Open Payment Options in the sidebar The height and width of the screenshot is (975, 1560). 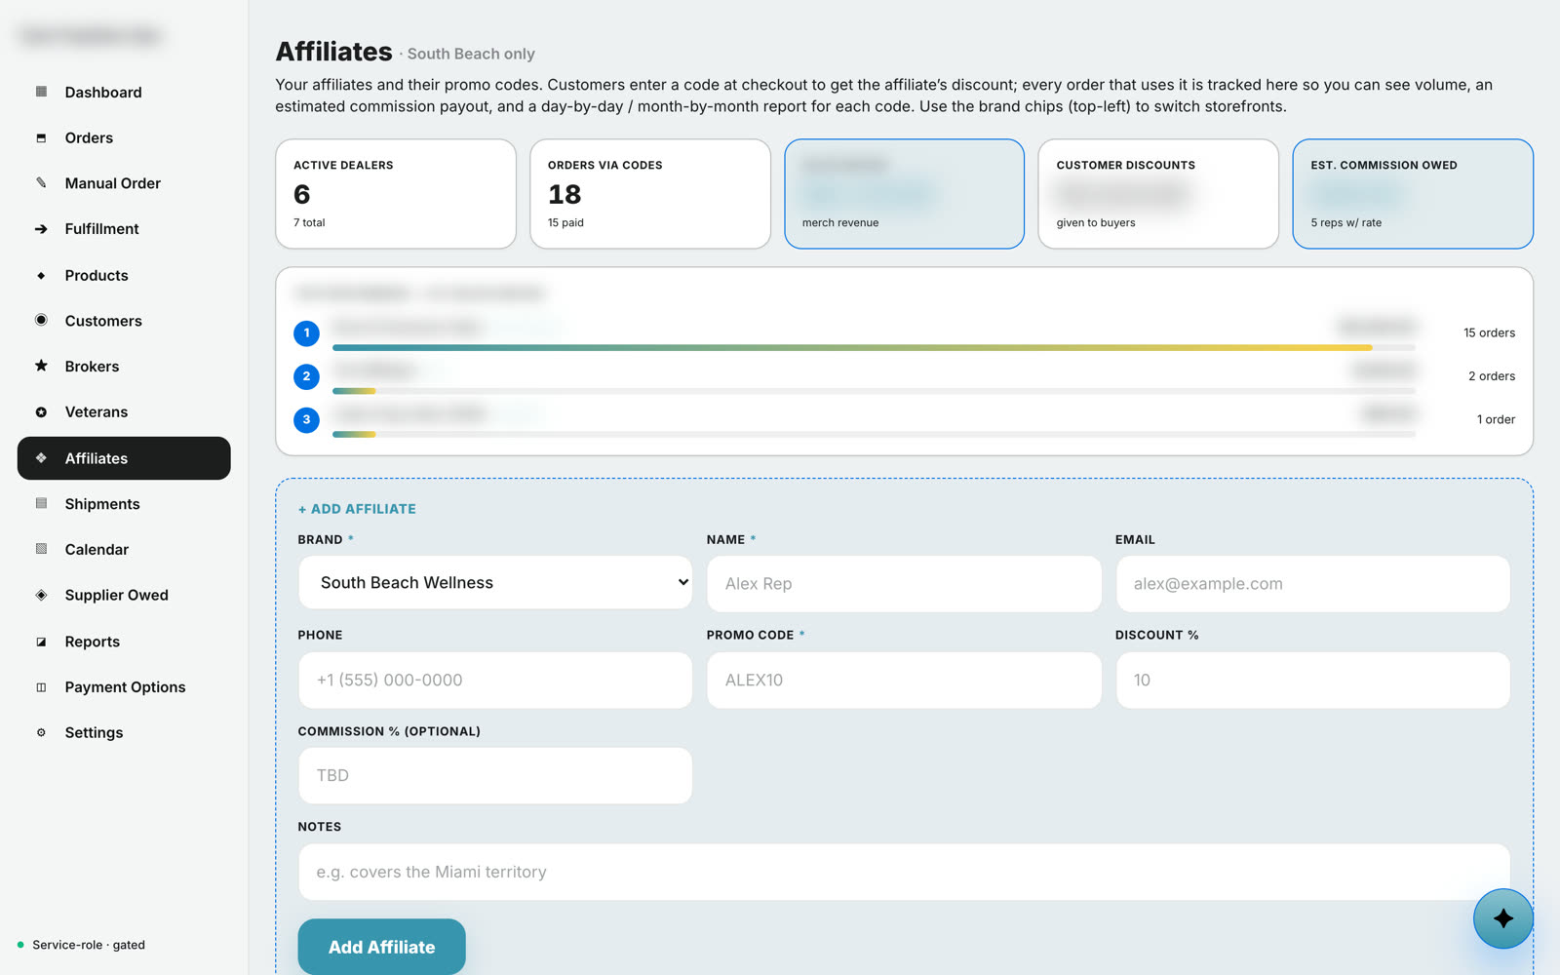pos(125,687)
